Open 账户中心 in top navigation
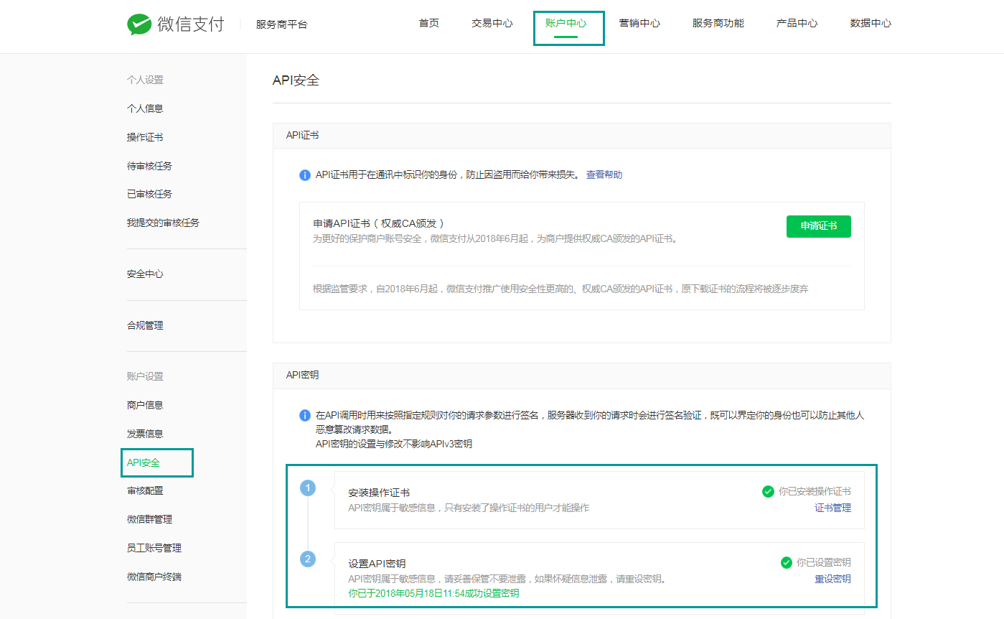This screenshot has height=619, width=1004. click(566, 23)
